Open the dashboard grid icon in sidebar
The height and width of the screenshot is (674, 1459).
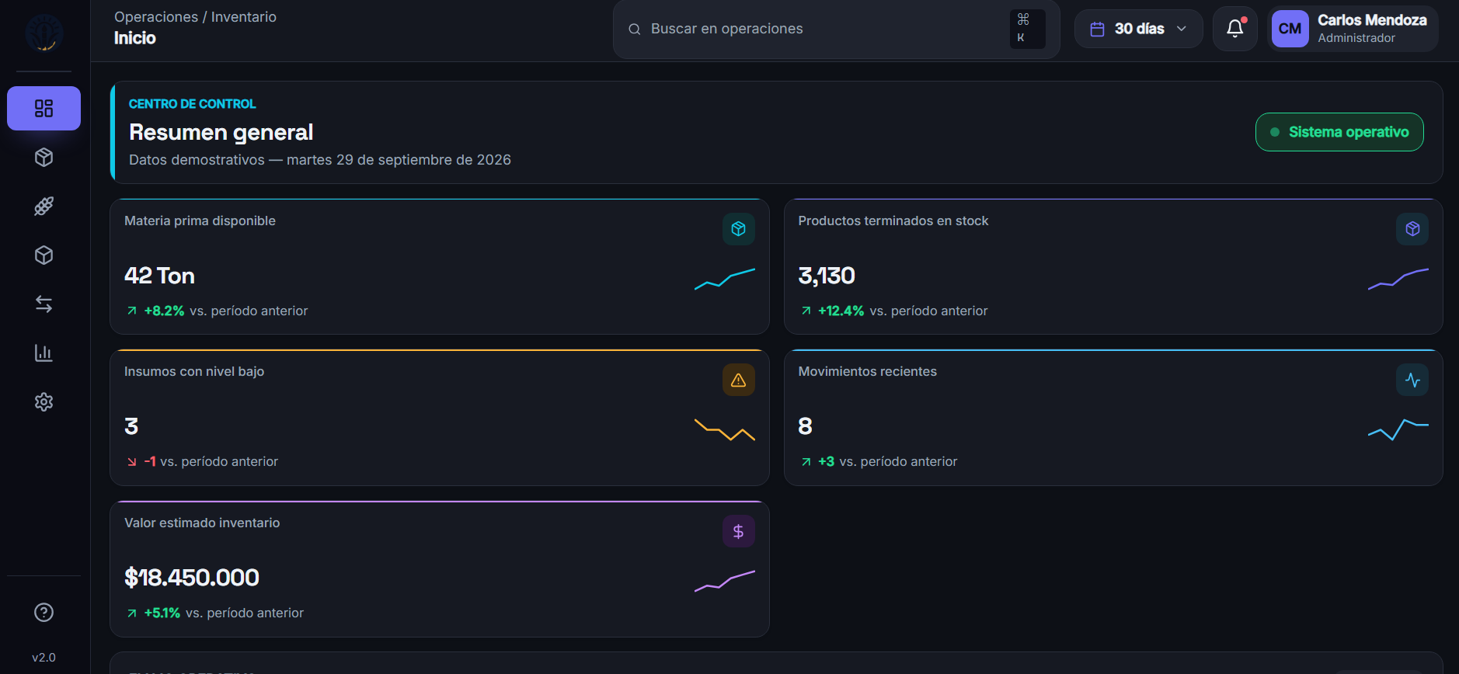[x=44, y=108]
